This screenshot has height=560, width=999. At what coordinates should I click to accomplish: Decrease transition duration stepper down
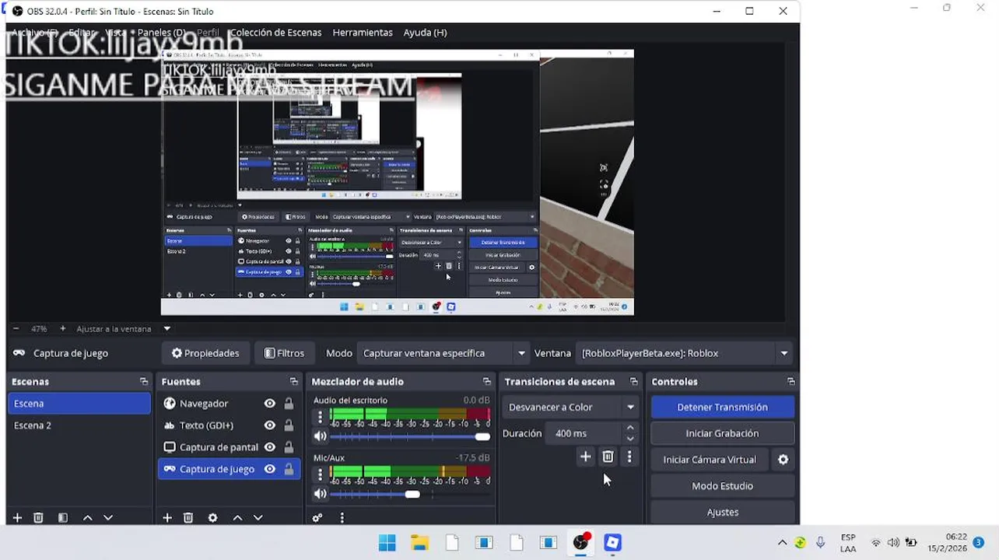(630, 439)
